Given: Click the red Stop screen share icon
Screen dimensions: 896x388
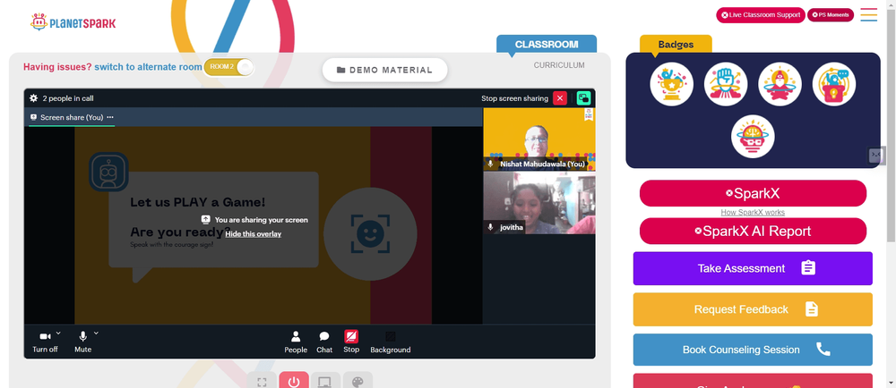Looking at the screenshot, I should pyautogui.click(x=351, y=336).
